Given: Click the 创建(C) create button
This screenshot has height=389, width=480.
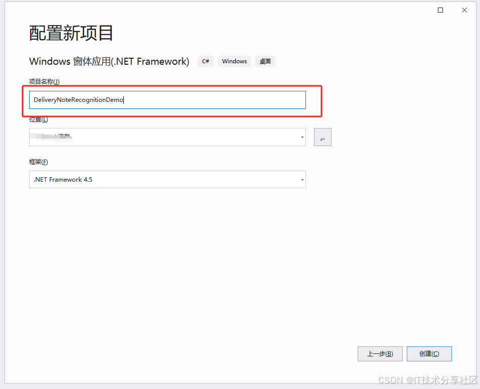Looking at the screenshot, I should (x=429, y=354).
